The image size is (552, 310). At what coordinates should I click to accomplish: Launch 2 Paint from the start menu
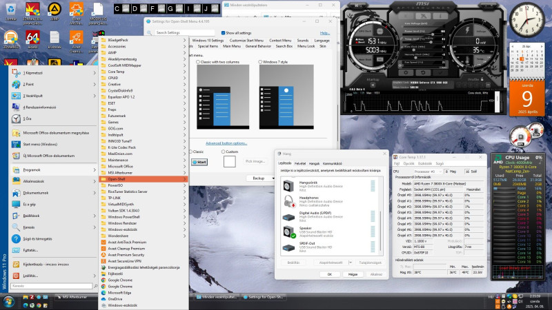[x=54, y=84]
